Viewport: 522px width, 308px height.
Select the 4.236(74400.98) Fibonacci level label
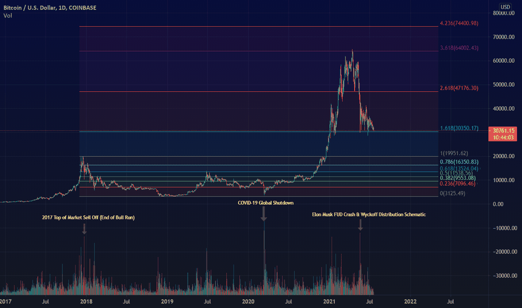click(x=459, y=24)
